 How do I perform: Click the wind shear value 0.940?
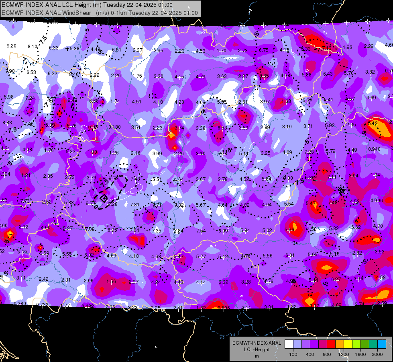pos(374,149)
